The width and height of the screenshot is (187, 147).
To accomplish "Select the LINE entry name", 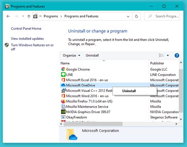I will click(x=69, y=75).
